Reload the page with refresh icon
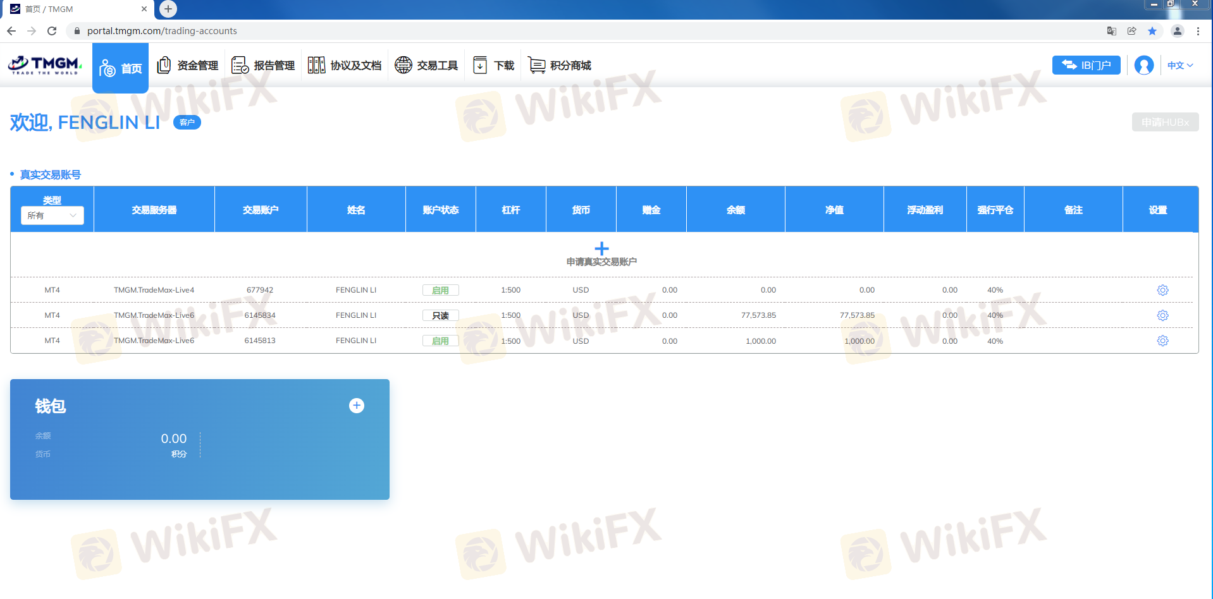1213x599 pixels. pos(52,31)
